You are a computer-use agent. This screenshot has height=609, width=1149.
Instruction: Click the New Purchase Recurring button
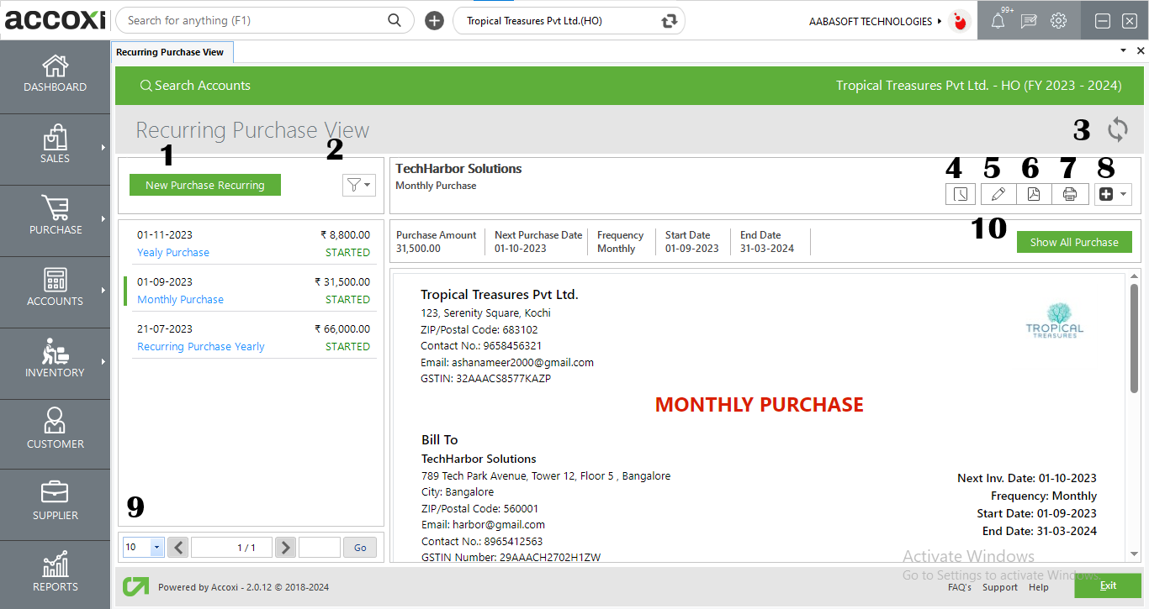tap(204, 186)
